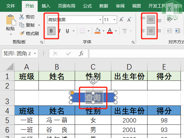Switch to the 数据 tab

click(103, 6)
